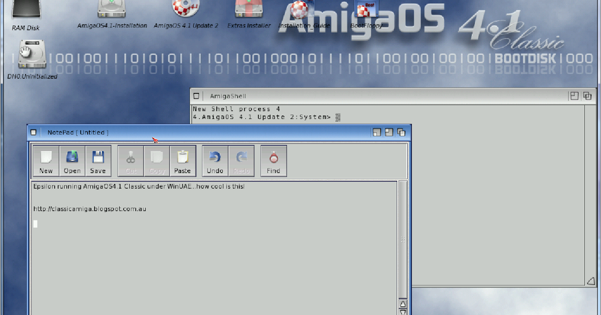
Task: Open a file using the Open toolbar icon
Action: pos(72,160)
